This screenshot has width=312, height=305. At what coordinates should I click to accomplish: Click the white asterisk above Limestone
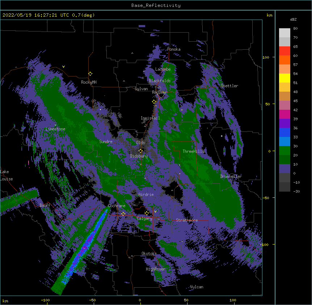(55, 125)
